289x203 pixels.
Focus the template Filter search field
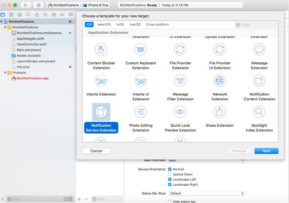(x=256, y=25)
